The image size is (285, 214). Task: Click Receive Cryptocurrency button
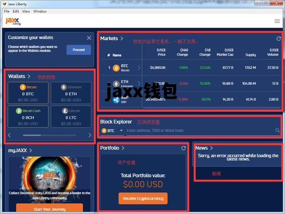(x=143, y=198)
